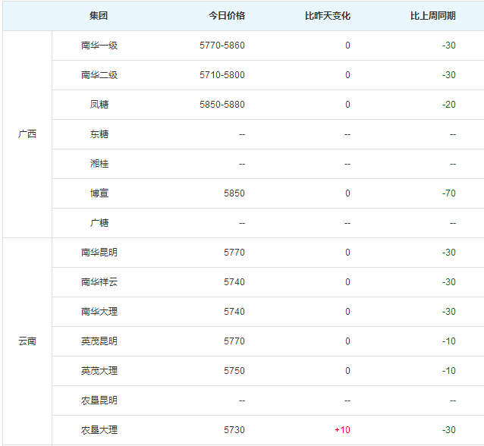Click the red +10 change value
Image resolution: width=484 pixels, height=446 pixels.
click(342, 430)
